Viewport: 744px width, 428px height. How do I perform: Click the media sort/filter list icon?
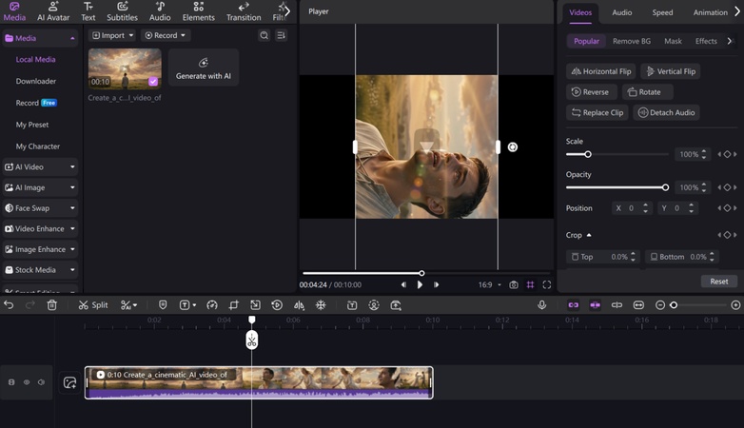click(282, 35)
